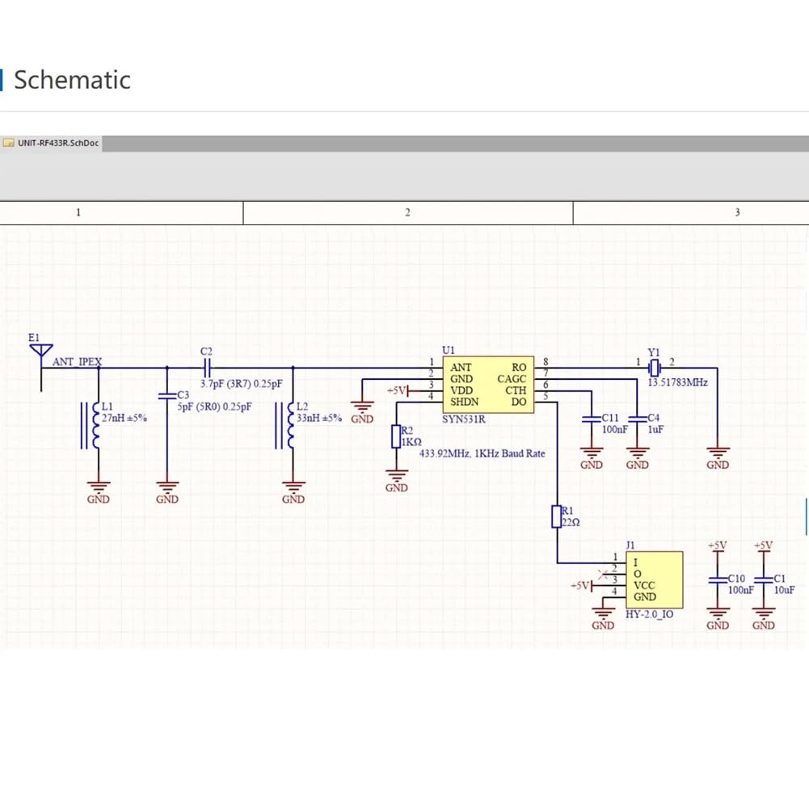This screenshot has height=809, width=809.
Task: Click the 433.92MHz, 1KHz Baud Rate note
Action: tap(482, 453)
